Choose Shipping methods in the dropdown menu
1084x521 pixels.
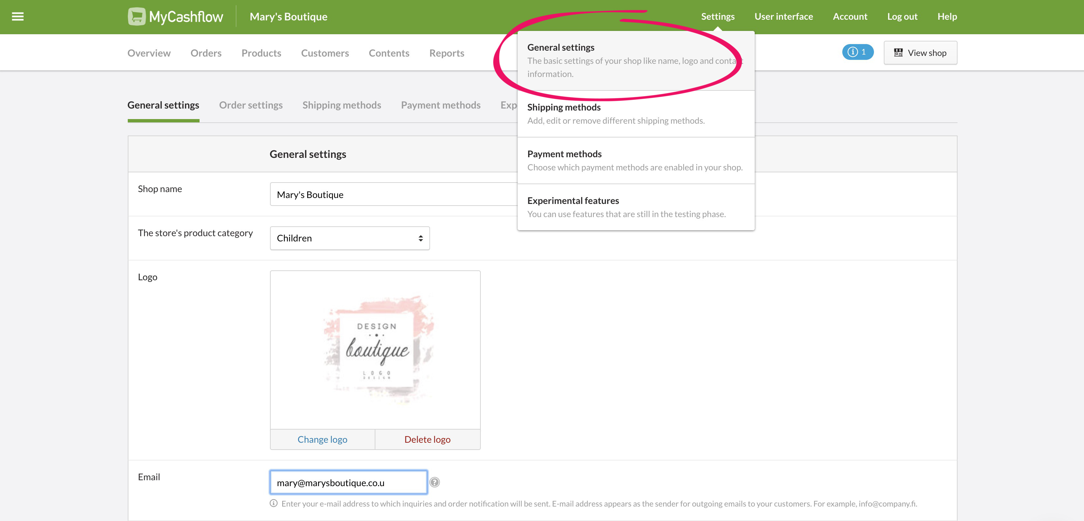tap(636, 114)
